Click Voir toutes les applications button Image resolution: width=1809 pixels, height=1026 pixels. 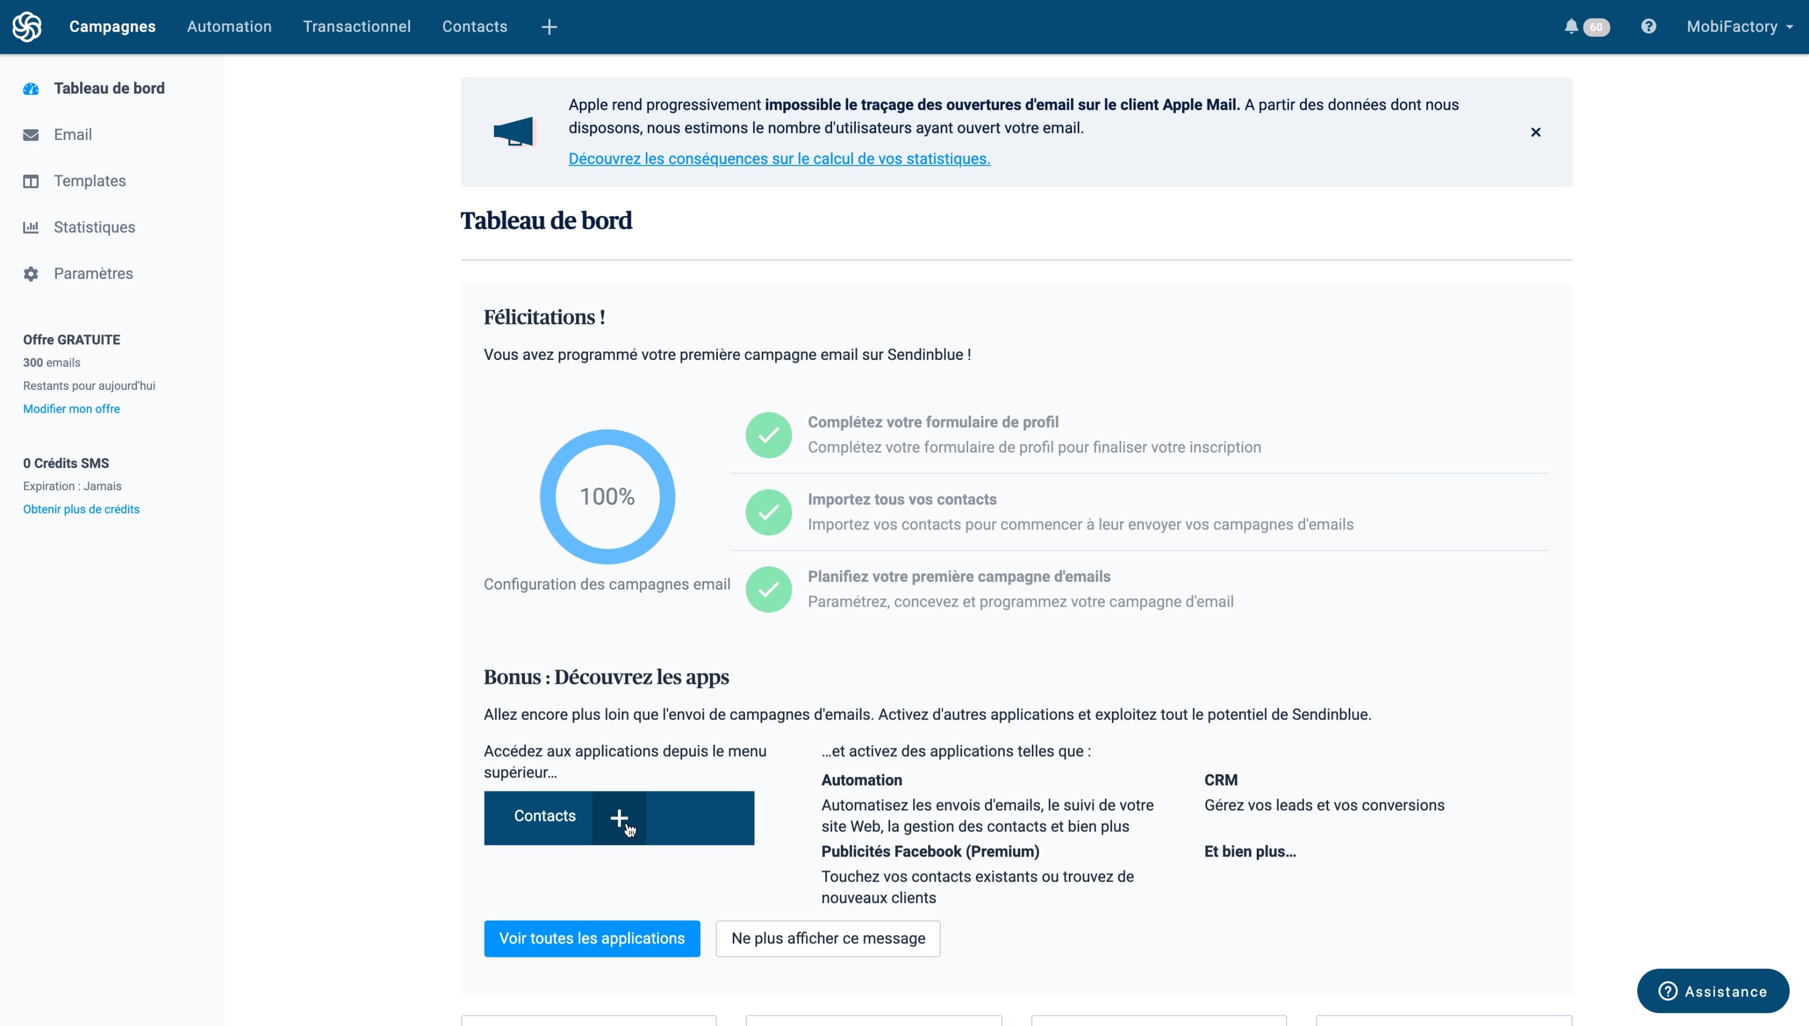click(591, 939)
